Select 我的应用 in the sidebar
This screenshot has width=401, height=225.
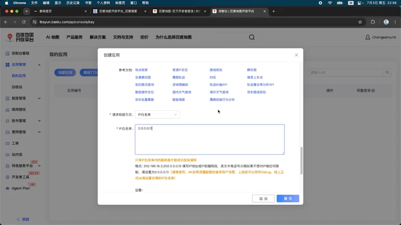tap(19, 76)
